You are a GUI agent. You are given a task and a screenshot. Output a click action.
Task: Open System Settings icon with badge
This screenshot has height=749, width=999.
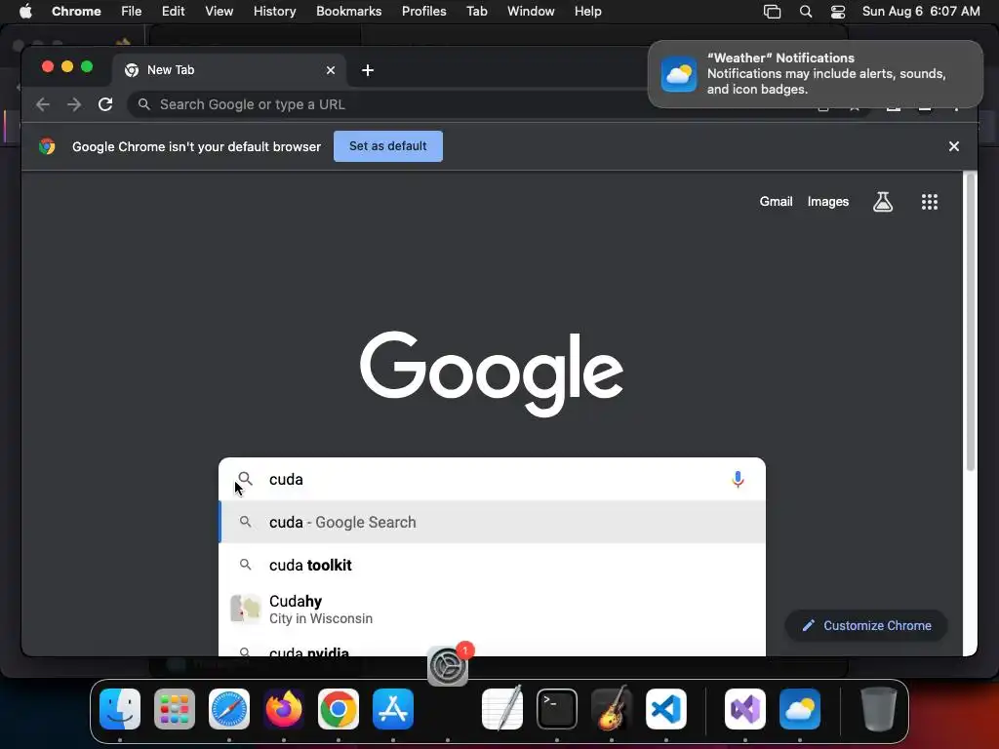click(448, 665)
